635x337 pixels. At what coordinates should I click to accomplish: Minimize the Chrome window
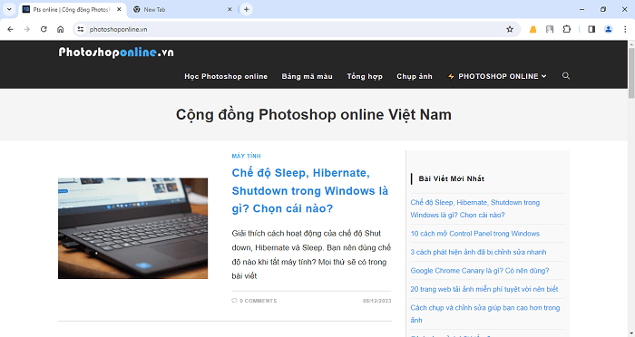click(582, 9)
